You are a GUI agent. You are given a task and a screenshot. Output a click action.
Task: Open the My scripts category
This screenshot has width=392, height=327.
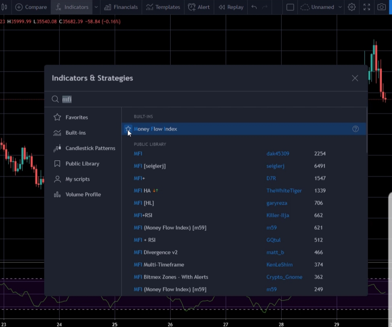tap(72, 179)
